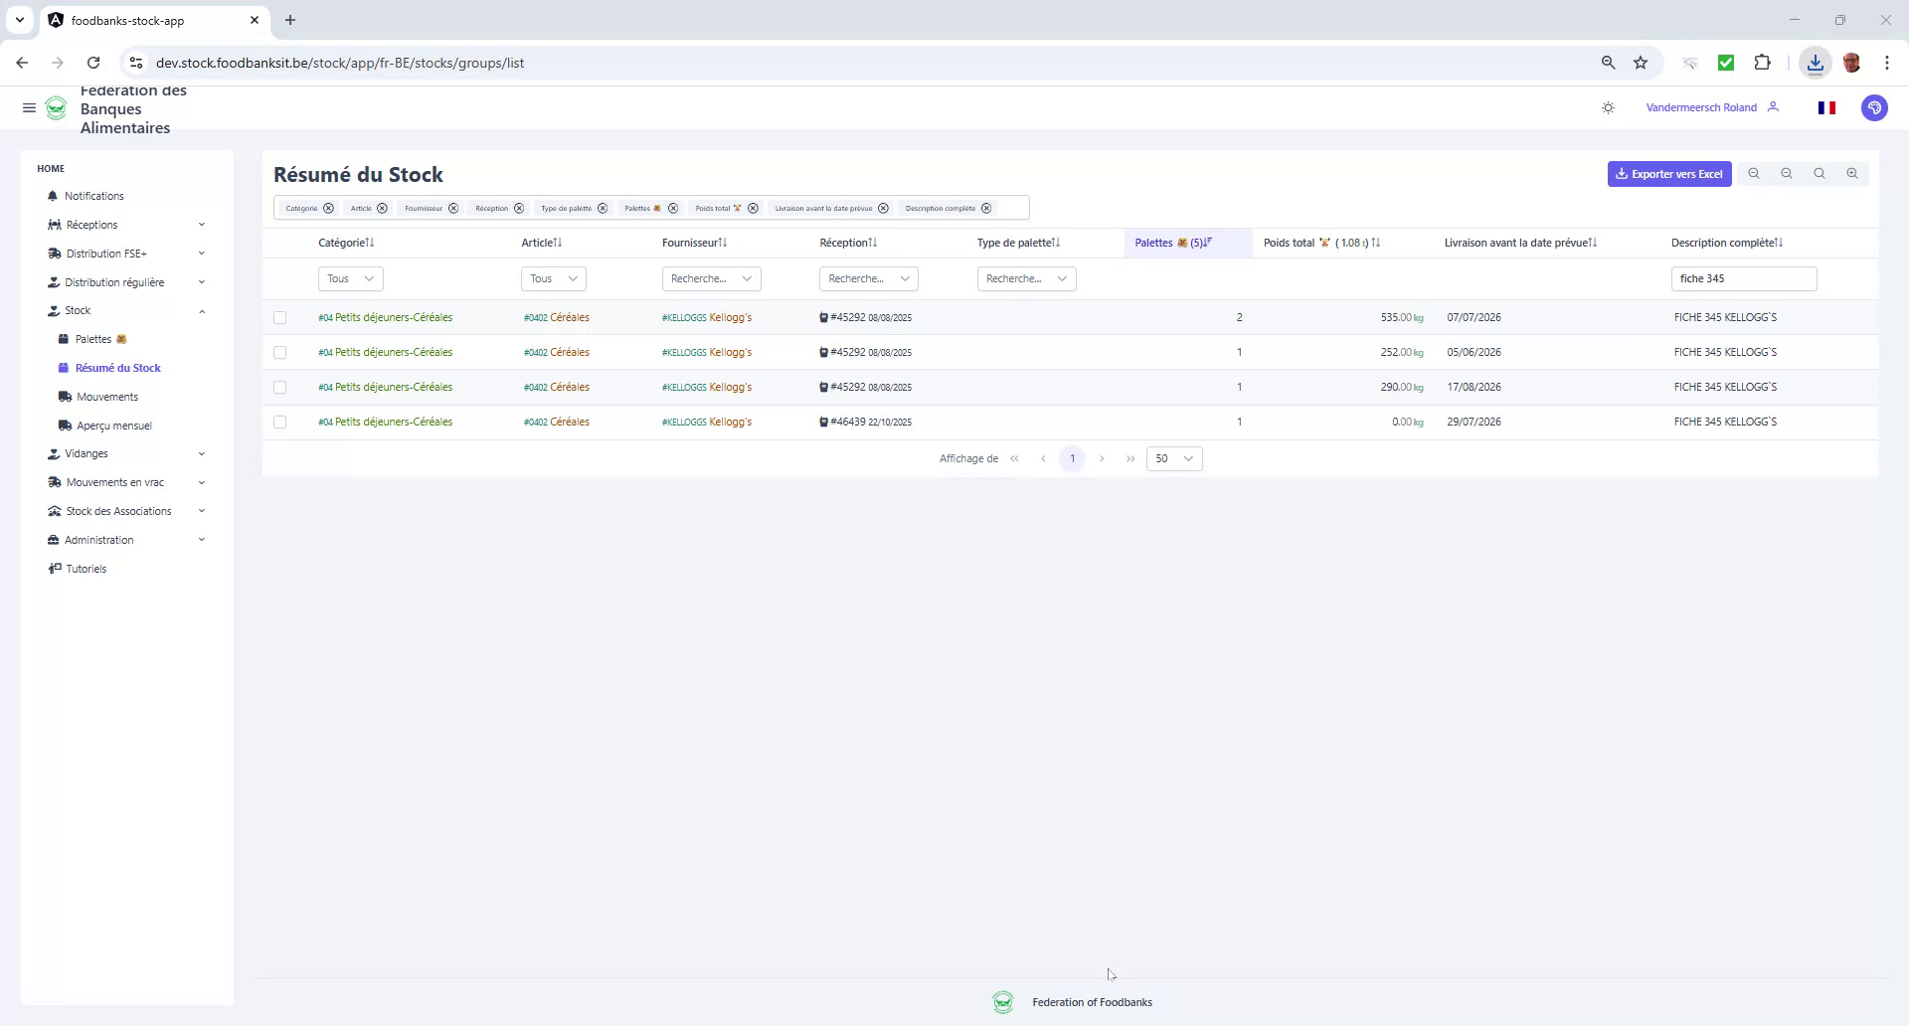Click the French flag language icon
Viewport: 1909px width, 1026px height.
coord(1827,107)
